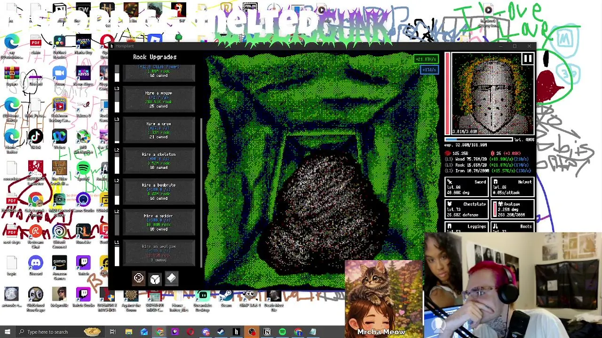Upgrade the Helmet equipment slot
Viewport: 602px width, 338px height.
[x=512, y=187]
